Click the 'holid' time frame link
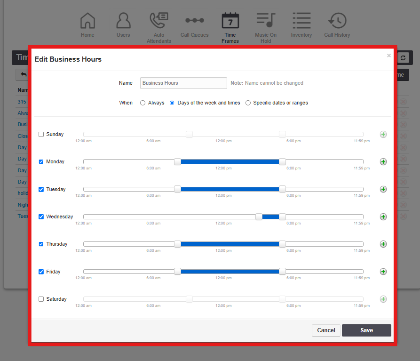Viewport: 420px width, 361px height. point(23,193)
